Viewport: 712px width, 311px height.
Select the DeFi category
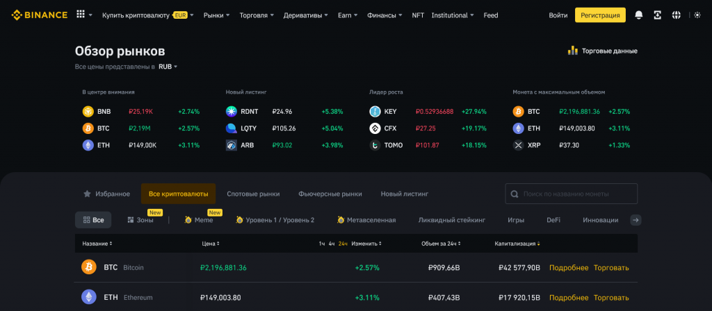click(x=553, y=220)
